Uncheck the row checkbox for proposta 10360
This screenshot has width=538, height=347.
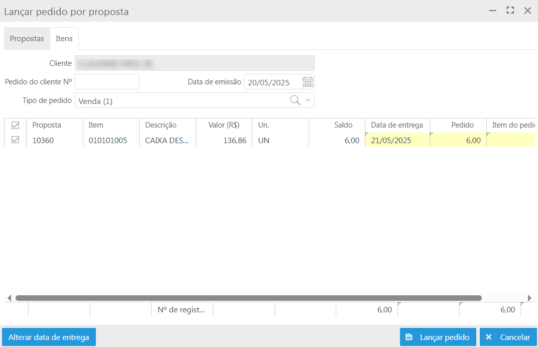click(x=15, y=141)
